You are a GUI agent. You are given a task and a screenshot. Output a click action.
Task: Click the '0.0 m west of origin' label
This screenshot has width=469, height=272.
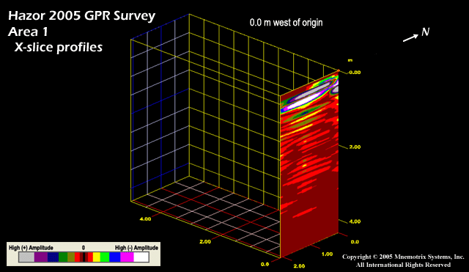(286, 23)
